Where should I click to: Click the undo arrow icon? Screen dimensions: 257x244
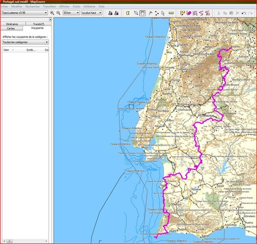[x=244, y=13]
